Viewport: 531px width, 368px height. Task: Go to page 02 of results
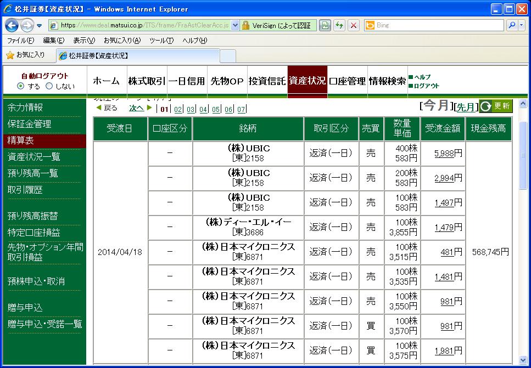pos(178,109)
